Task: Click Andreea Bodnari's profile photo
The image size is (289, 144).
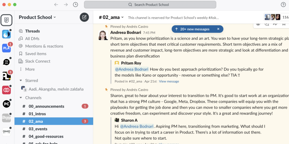Action: (x=103, y=35)
